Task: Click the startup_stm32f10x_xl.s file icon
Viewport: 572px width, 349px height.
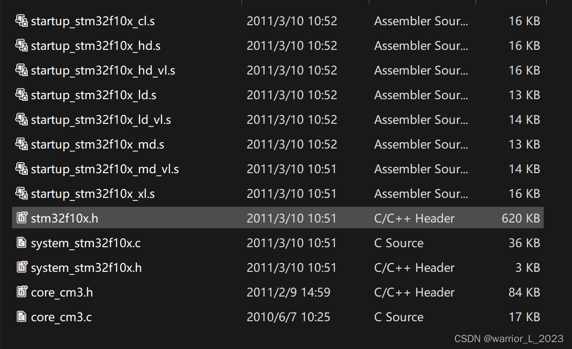Action: [22, 193]
